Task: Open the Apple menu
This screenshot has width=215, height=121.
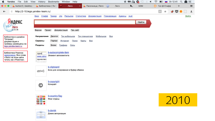Action: pyautogui.click(x=3, y=2)
